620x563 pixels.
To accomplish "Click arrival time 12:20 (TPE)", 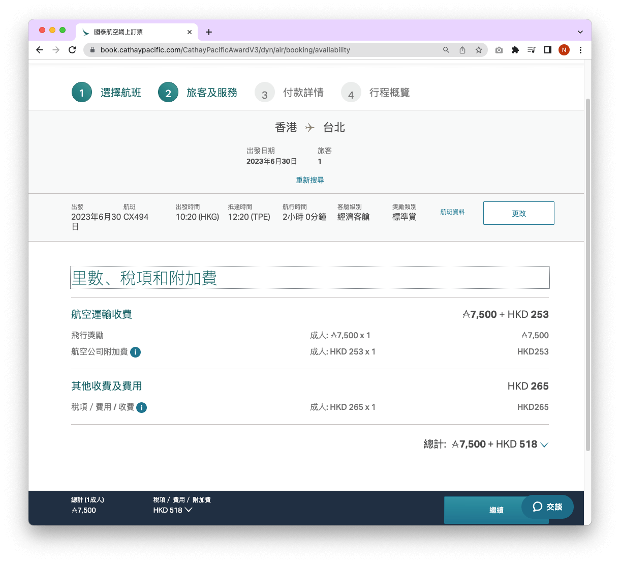I will point(249,217).
